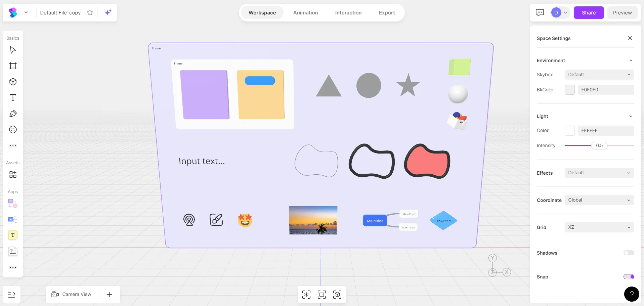Switch to the Export tab

pyautogui.click(x=387, y=13)
